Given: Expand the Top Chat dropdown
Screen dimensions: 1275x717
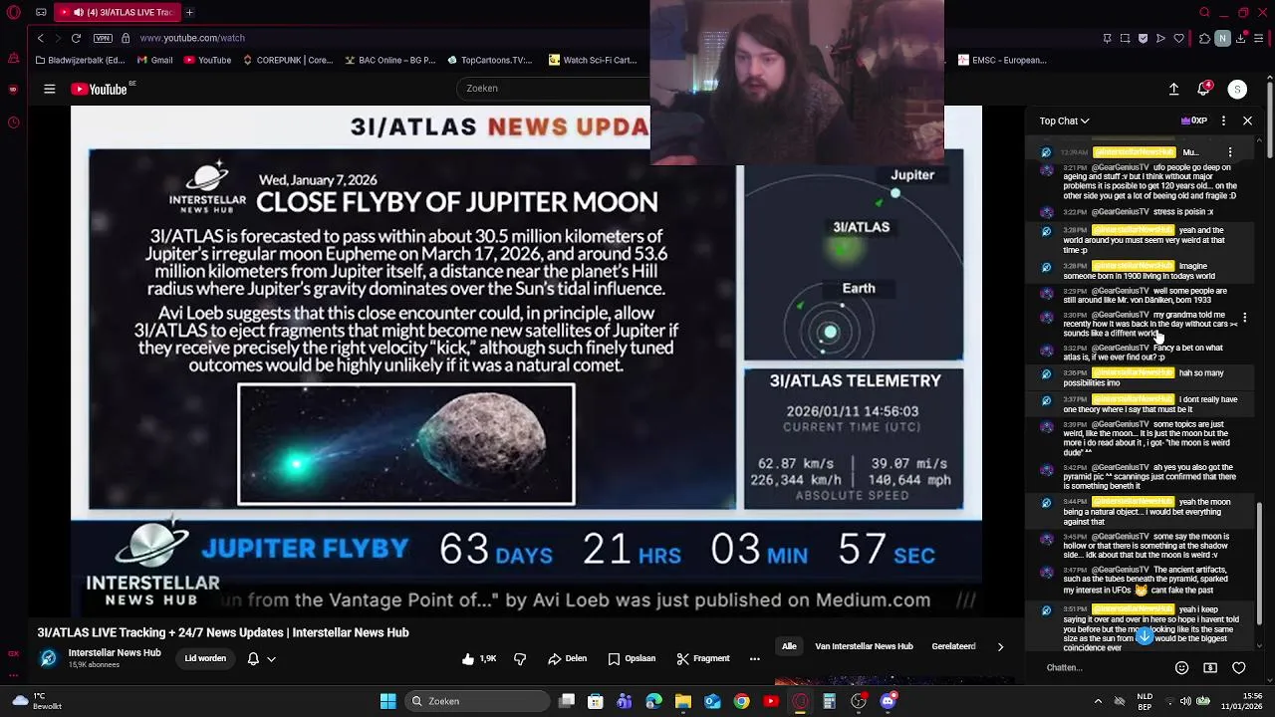Looking at the screenshot, I should [x=1064, y=120].
